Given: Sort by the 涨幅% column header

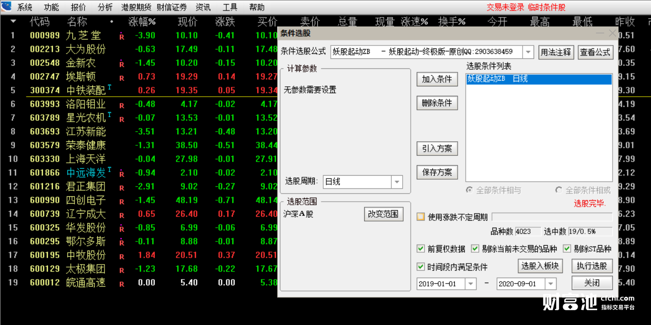Looking at the screenshot, I should [x=142, y=21].
